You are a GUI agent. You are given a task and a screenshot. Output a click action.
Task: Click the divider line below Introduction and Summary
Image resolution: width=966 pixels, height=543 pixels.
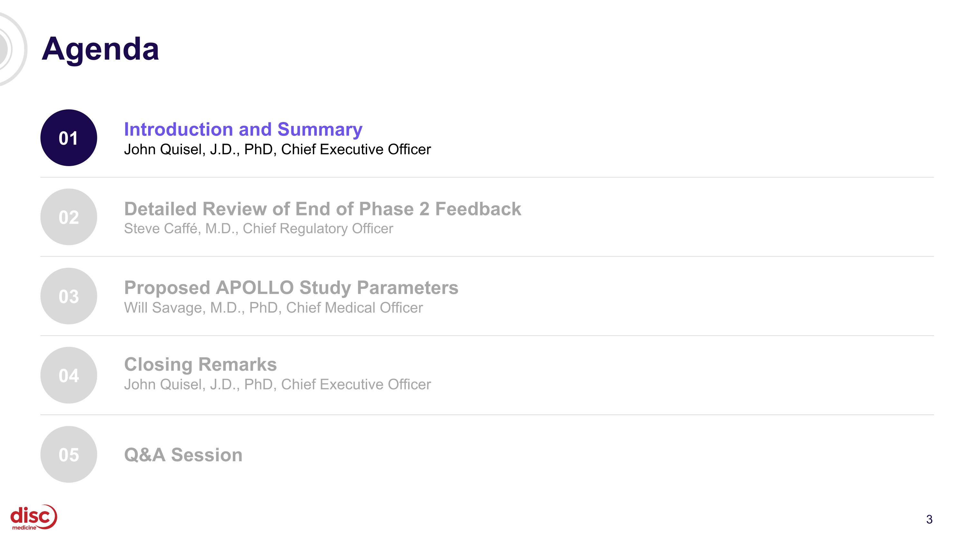pos(487,177)
